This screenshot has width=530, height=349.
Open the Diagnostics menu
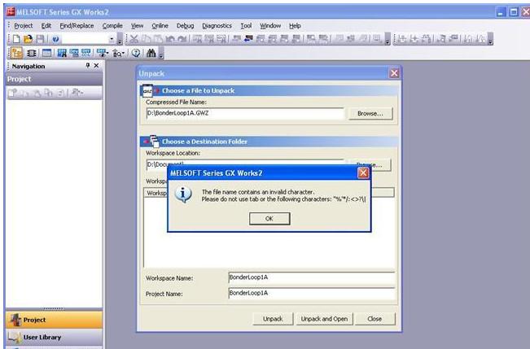click(x=217, y=26)
